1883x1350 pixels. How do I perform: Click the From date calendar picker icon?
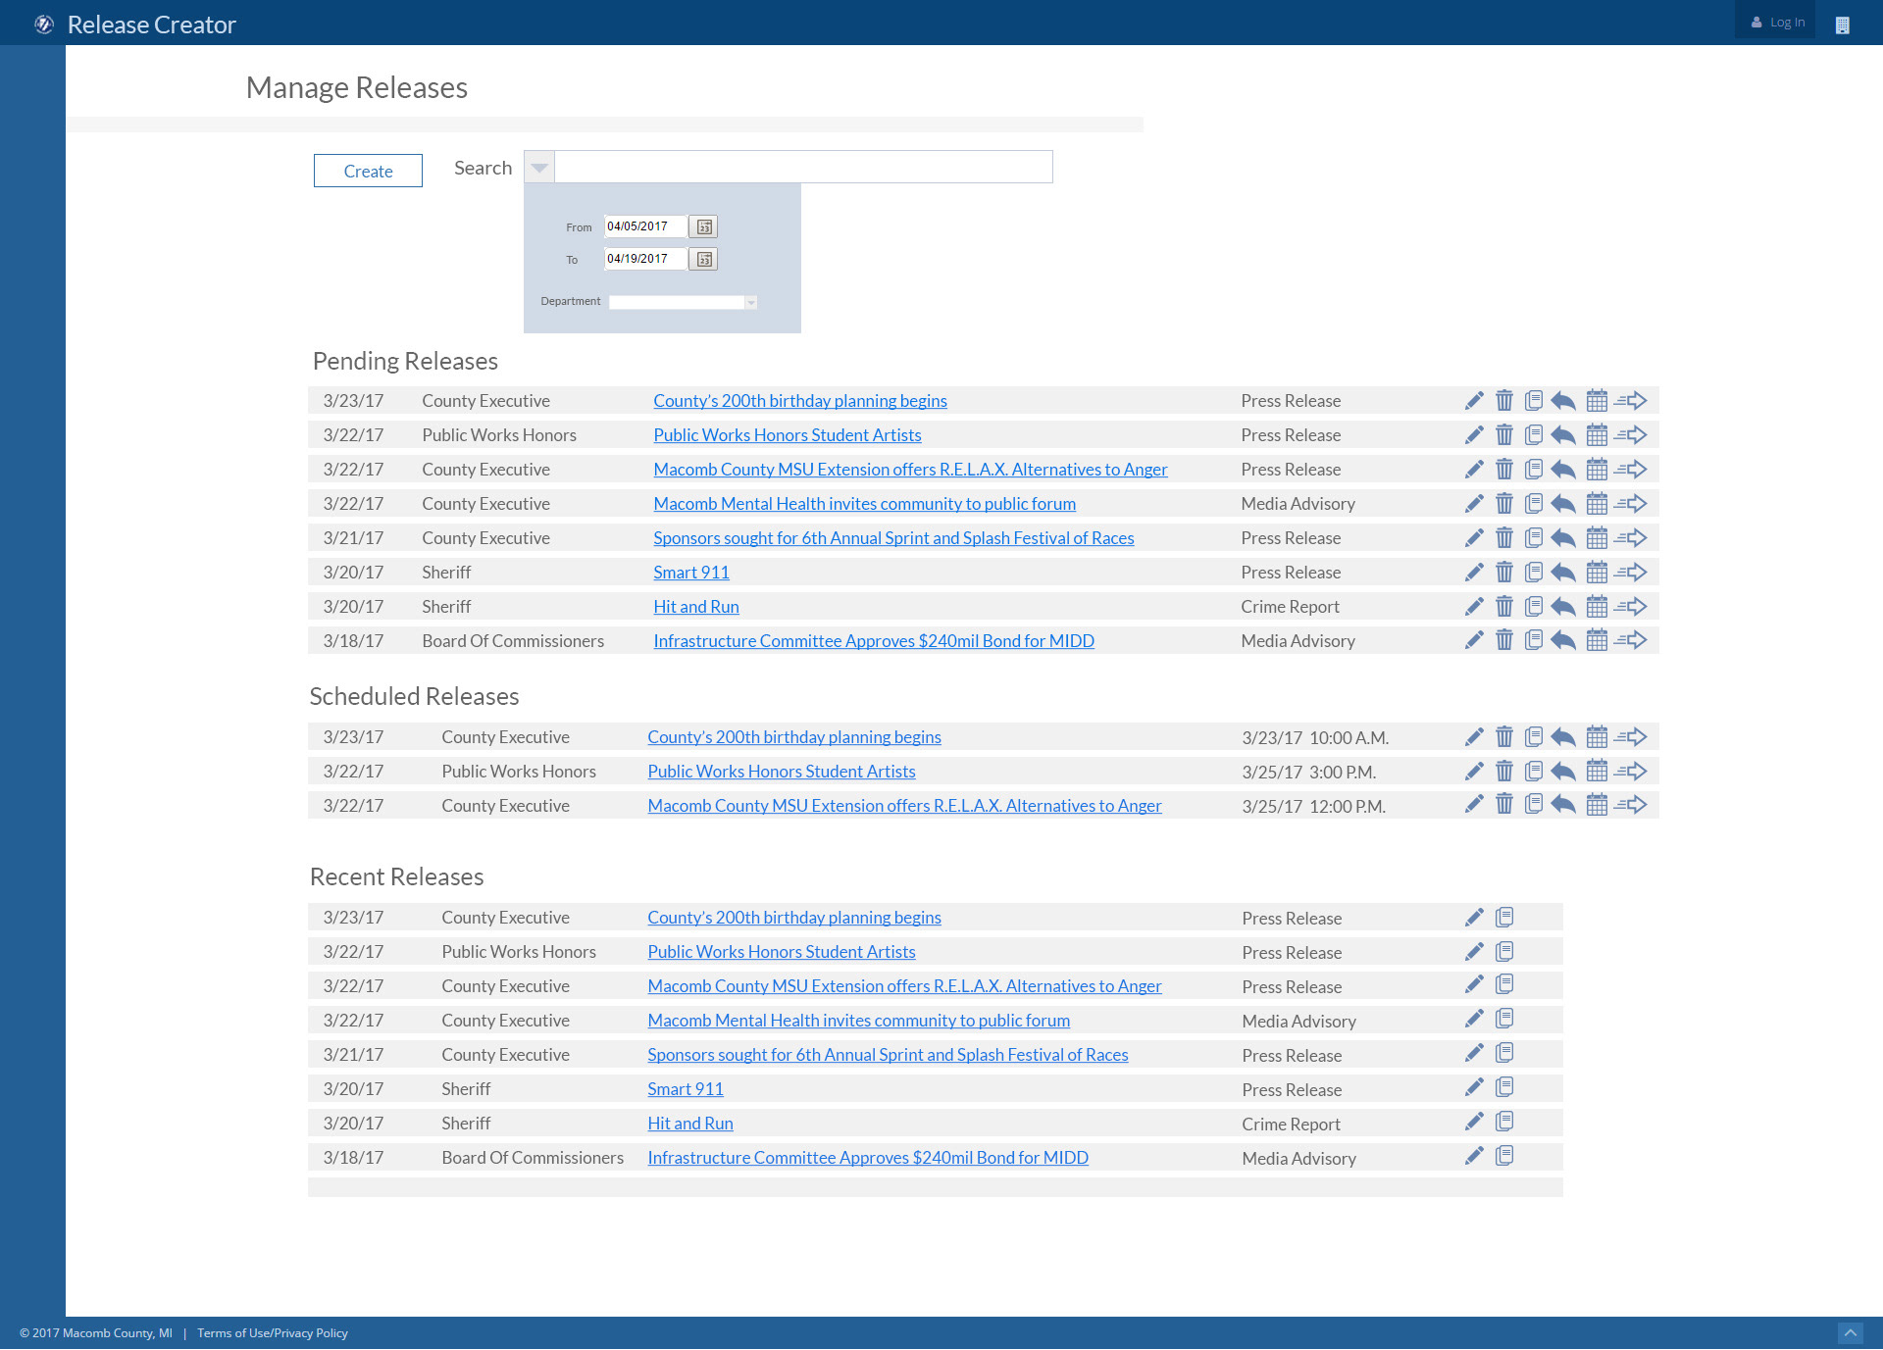click(703, 226)
